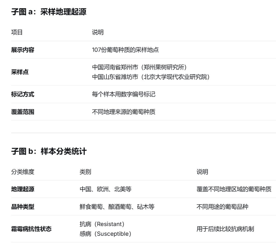Click the line 抗病（Resistant）
Viewport: 276px width, 249px height.
point(102,224)
